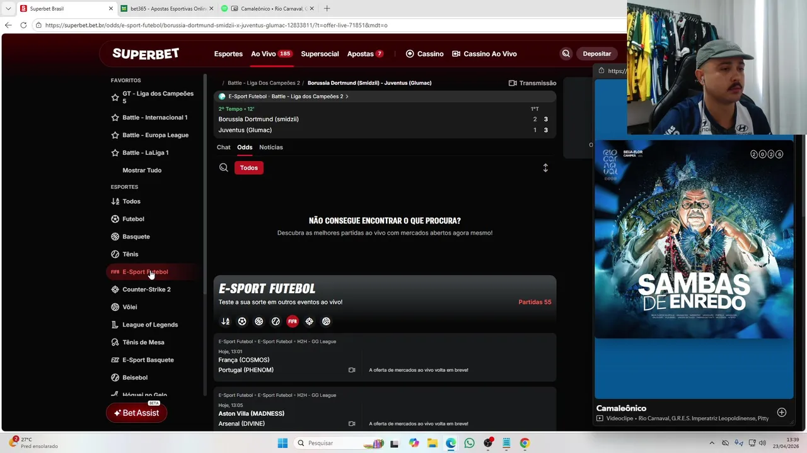Switch to the Odds tab

pos(245,147)
